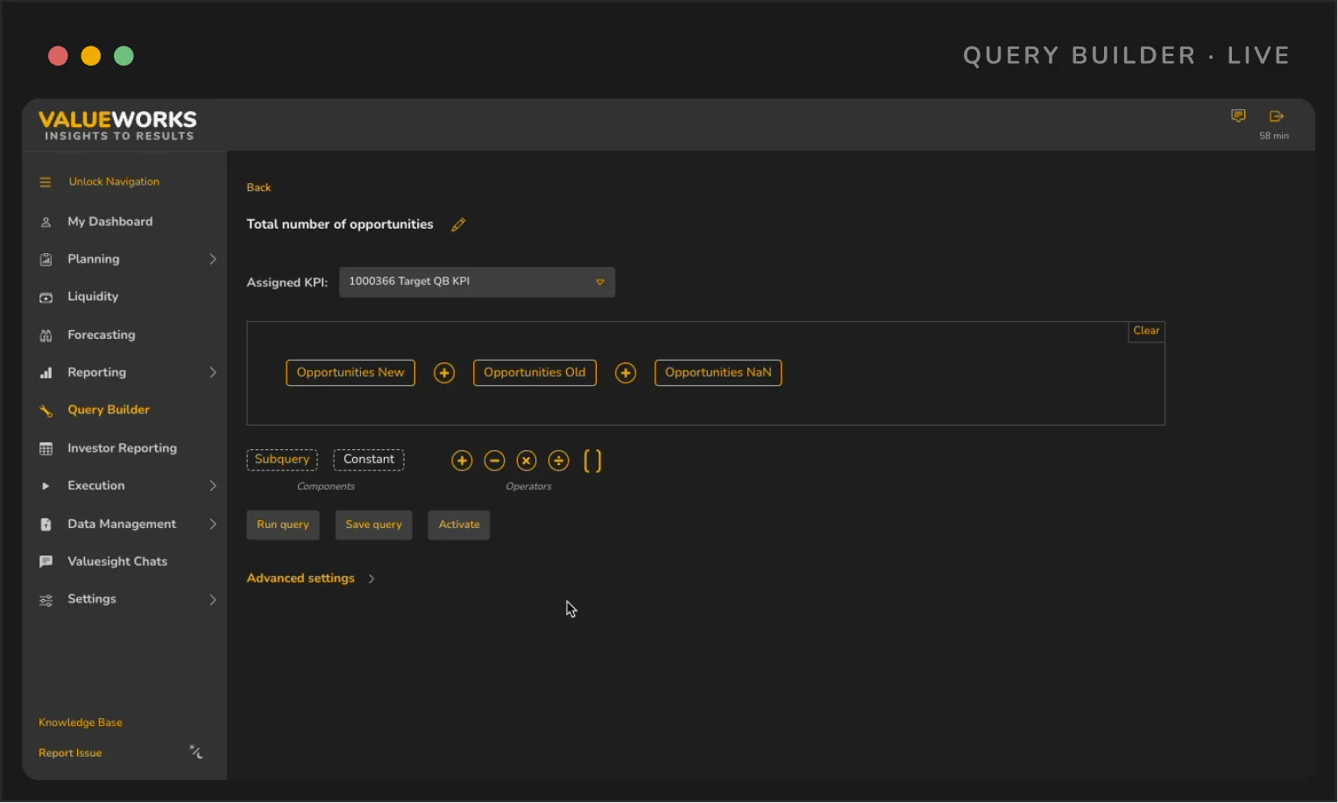
Task: Click the magic wand icon near Report Issue
Action: pyautogui.click(x=196, y=752)
